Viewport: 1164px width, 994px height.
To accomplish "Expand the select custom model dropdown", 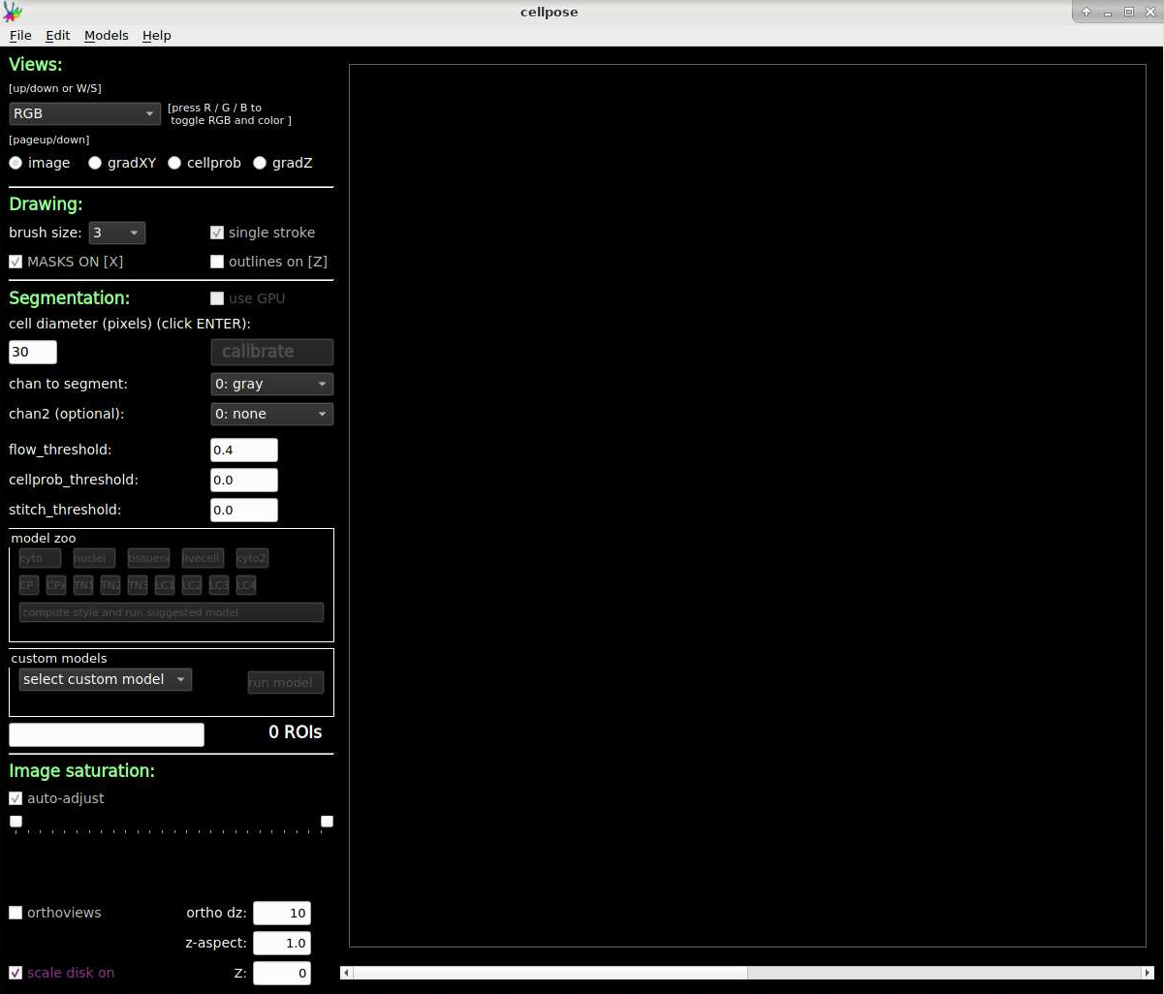I will click(x=105, y=679).
